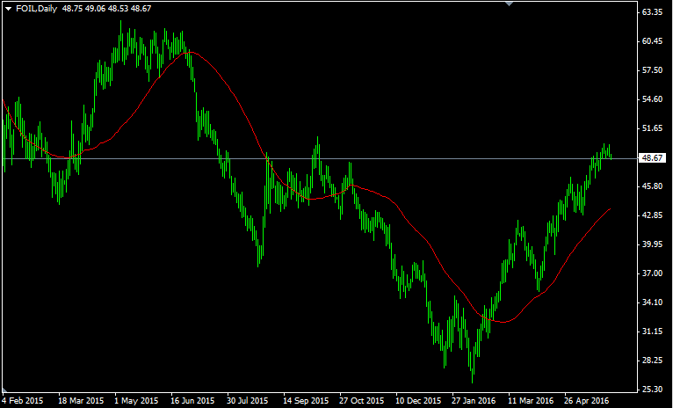The height and width of the screenshot is (408, 673).
Task: Click the small corner arrow above 4 Feb 2015
Action: [x=4, y=390]
